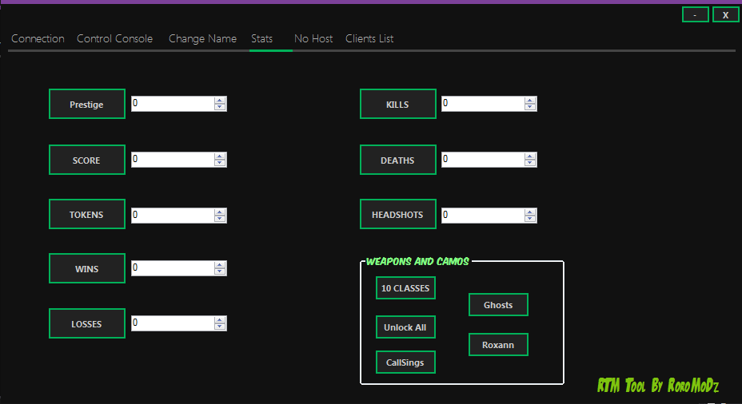
Task: Open the Connection tab
Action: click(38, 39)
